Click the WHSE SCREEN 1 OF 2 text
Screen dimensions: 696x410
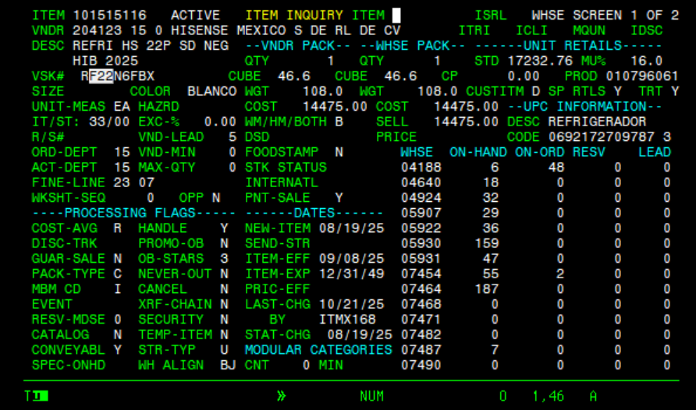(605, 15)
